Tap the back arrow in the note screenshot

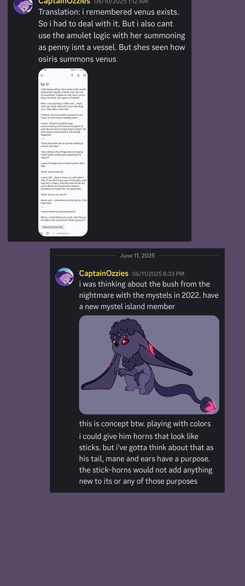[x=42, y=75]
